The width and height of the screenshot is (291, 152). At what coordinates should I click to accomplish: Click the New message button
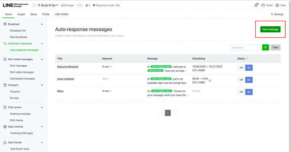coord(270,29)
